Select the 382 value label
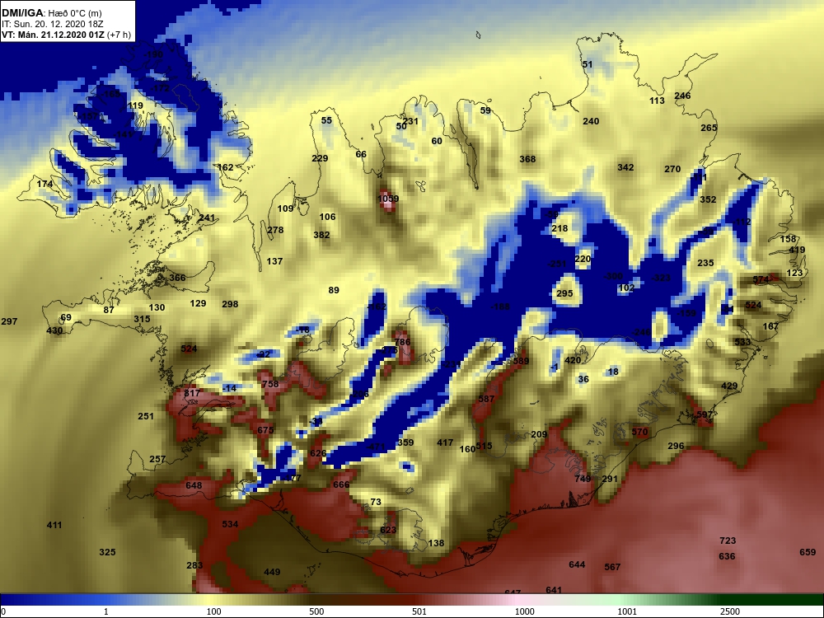The width and height of the screenshot is (824, 618). click(x=321, y=235)
